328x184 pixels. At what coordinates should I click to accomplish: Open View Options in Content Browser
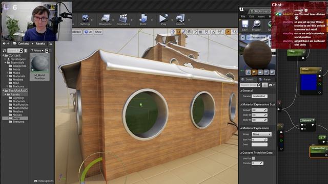pos(44,181)
